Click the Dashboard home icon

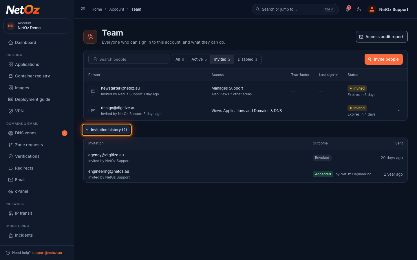pos(11,42)
